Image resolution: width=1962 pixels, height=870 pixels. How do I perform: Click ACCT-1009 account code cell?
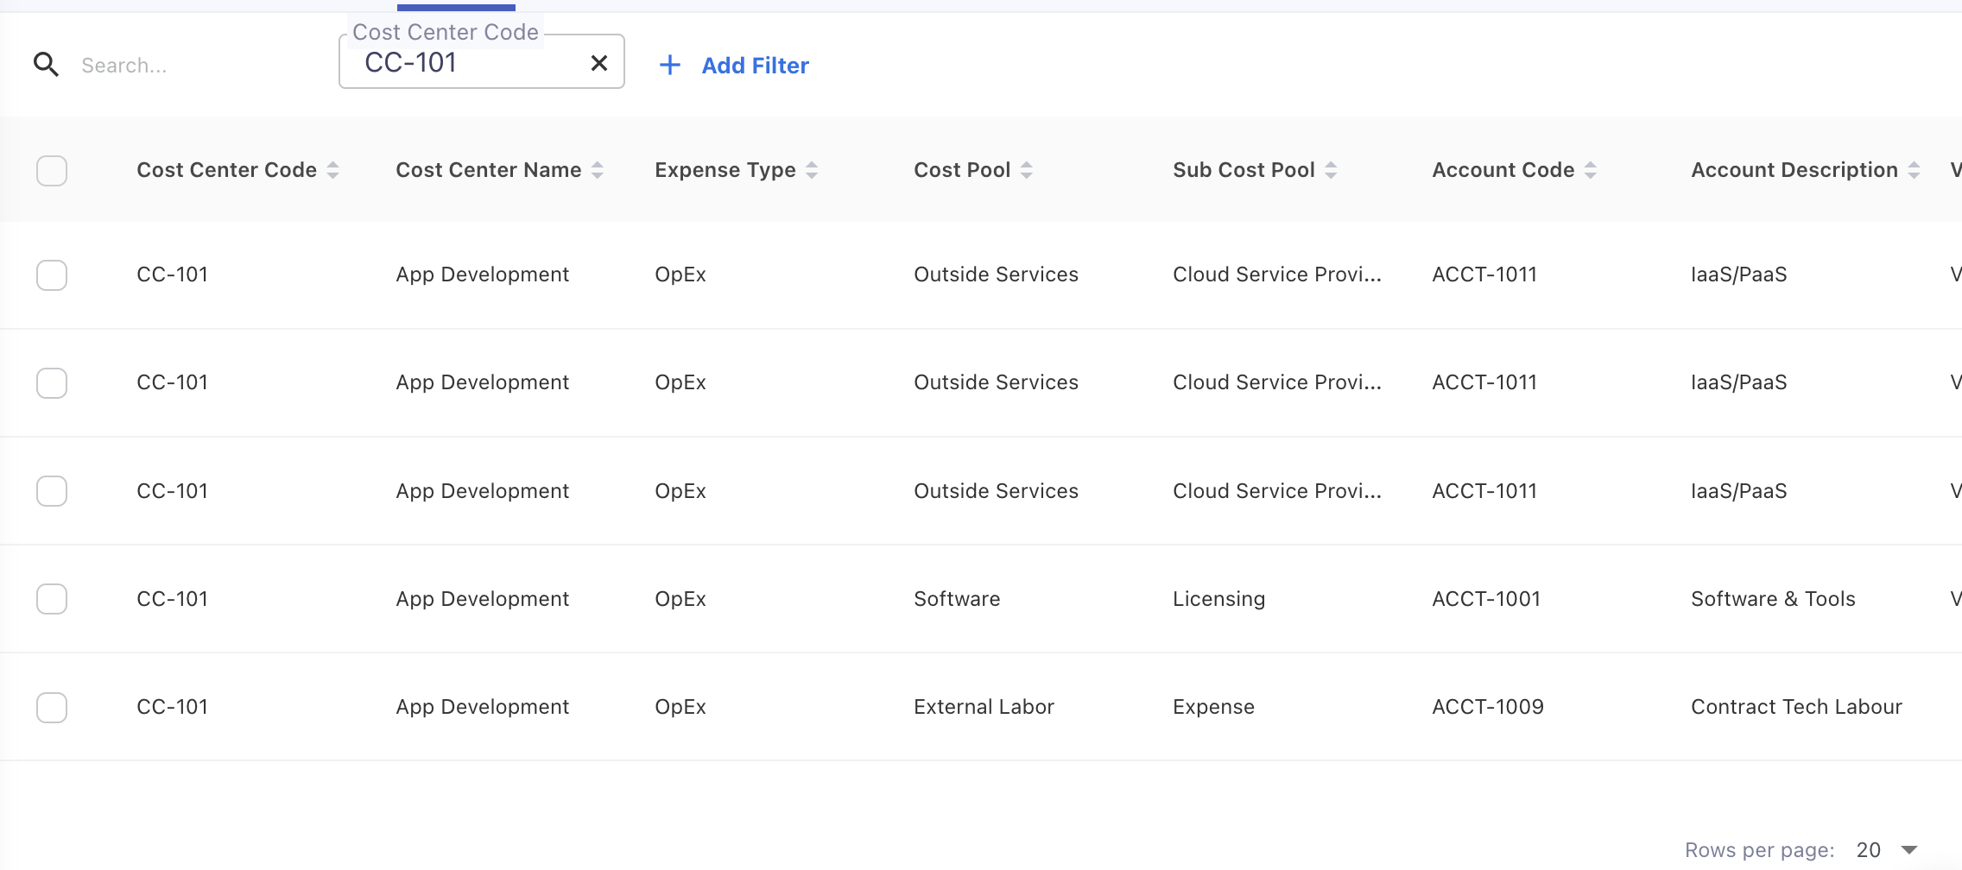[1487, 707]
